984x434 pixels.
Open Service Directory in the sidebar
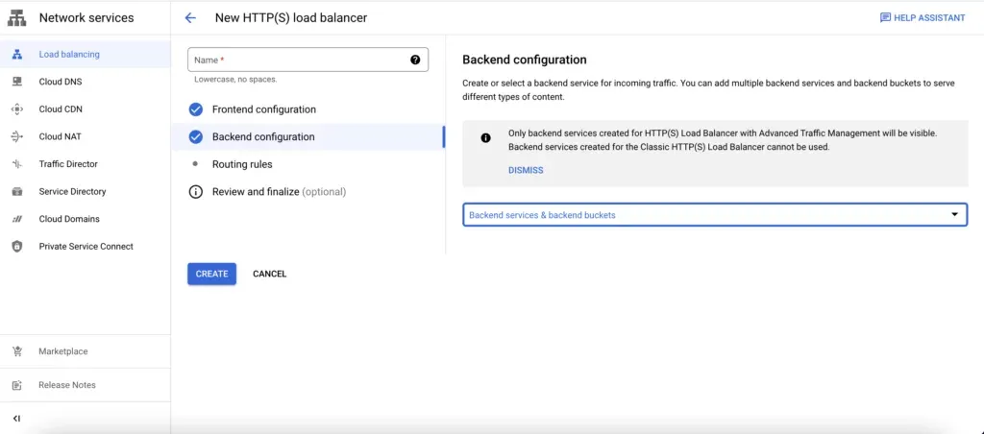(x=86, y=191)
